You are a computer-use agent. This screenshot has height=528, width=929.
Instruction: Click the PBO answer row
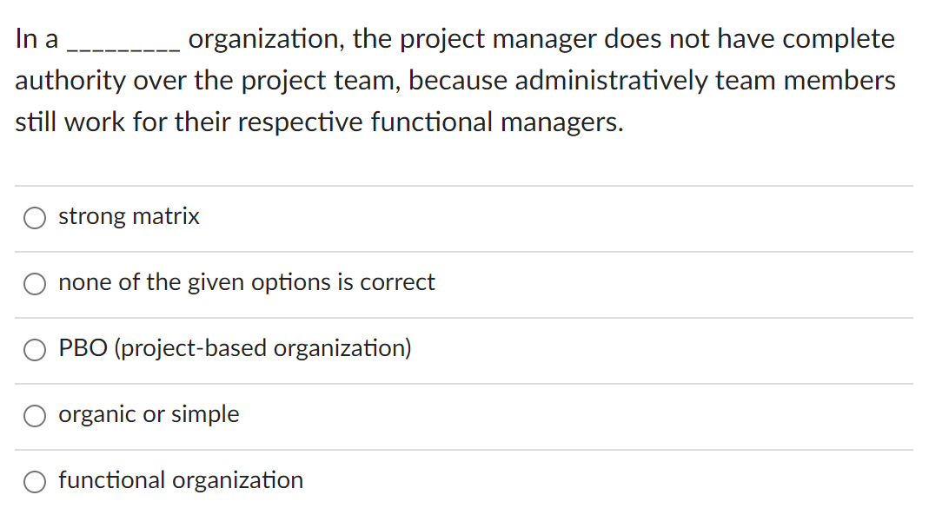(235, 348)
